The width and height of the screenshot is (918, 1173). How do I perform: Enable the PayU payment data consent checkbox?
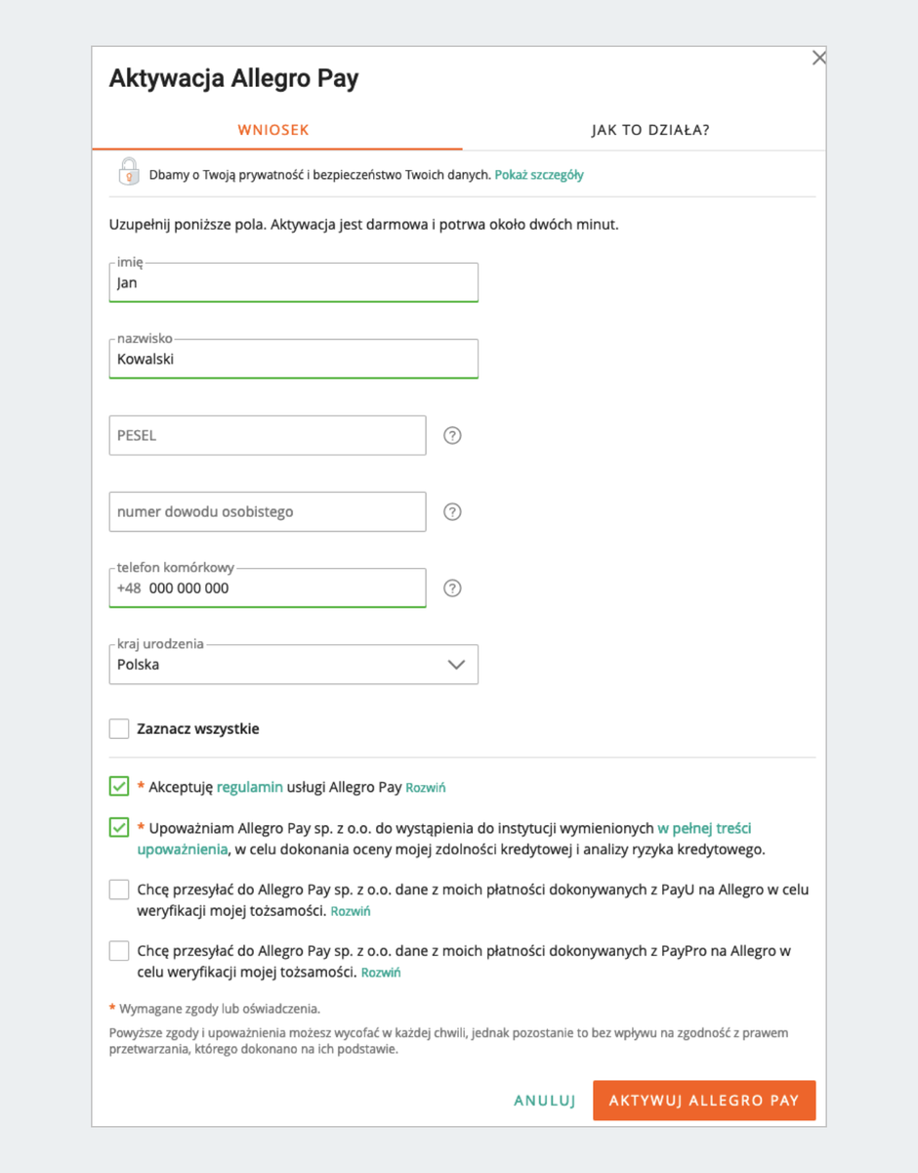pos(119,890)
